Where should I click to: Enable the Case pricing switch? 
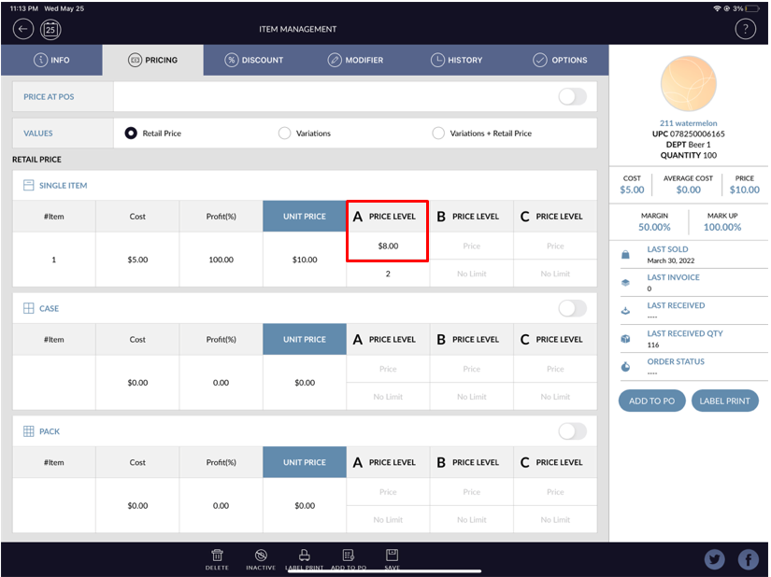[x=572, y=308]
